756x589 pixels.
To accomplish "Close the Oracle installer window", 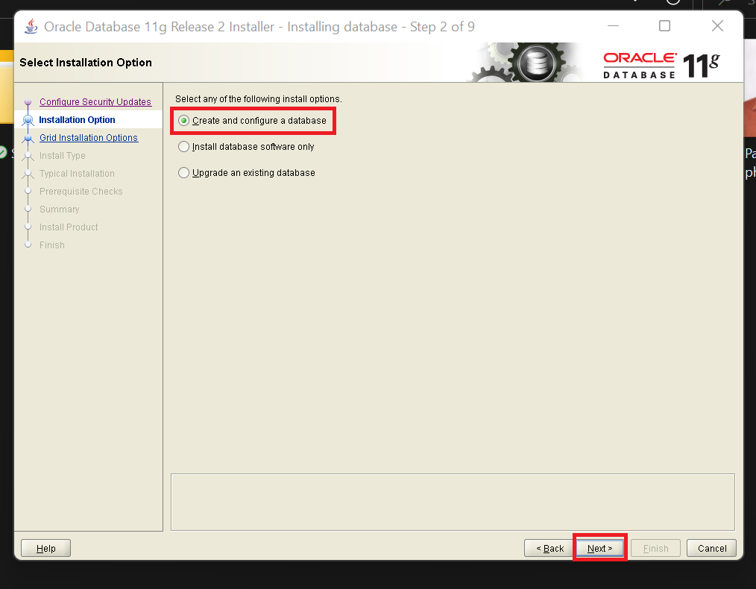I will [717, 25].
